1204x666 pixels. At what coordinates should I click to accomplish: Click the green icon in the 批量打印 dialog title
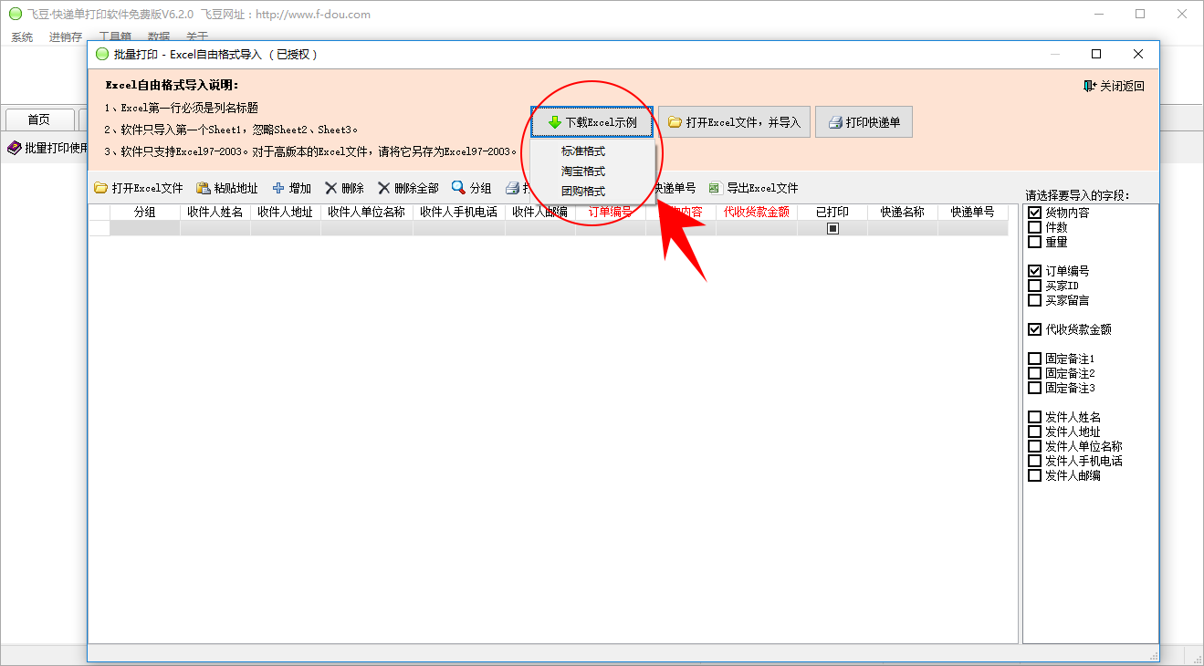tap(102, 55)
